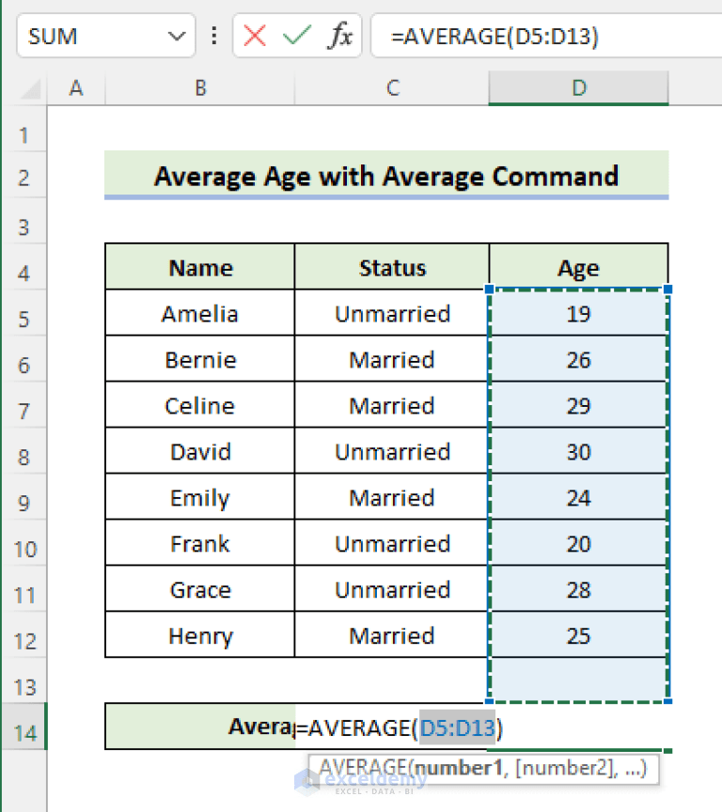Click age cell with value 26
Image resolution: width=722 pixels, height=812 pixels.
[x=578, y=359]
